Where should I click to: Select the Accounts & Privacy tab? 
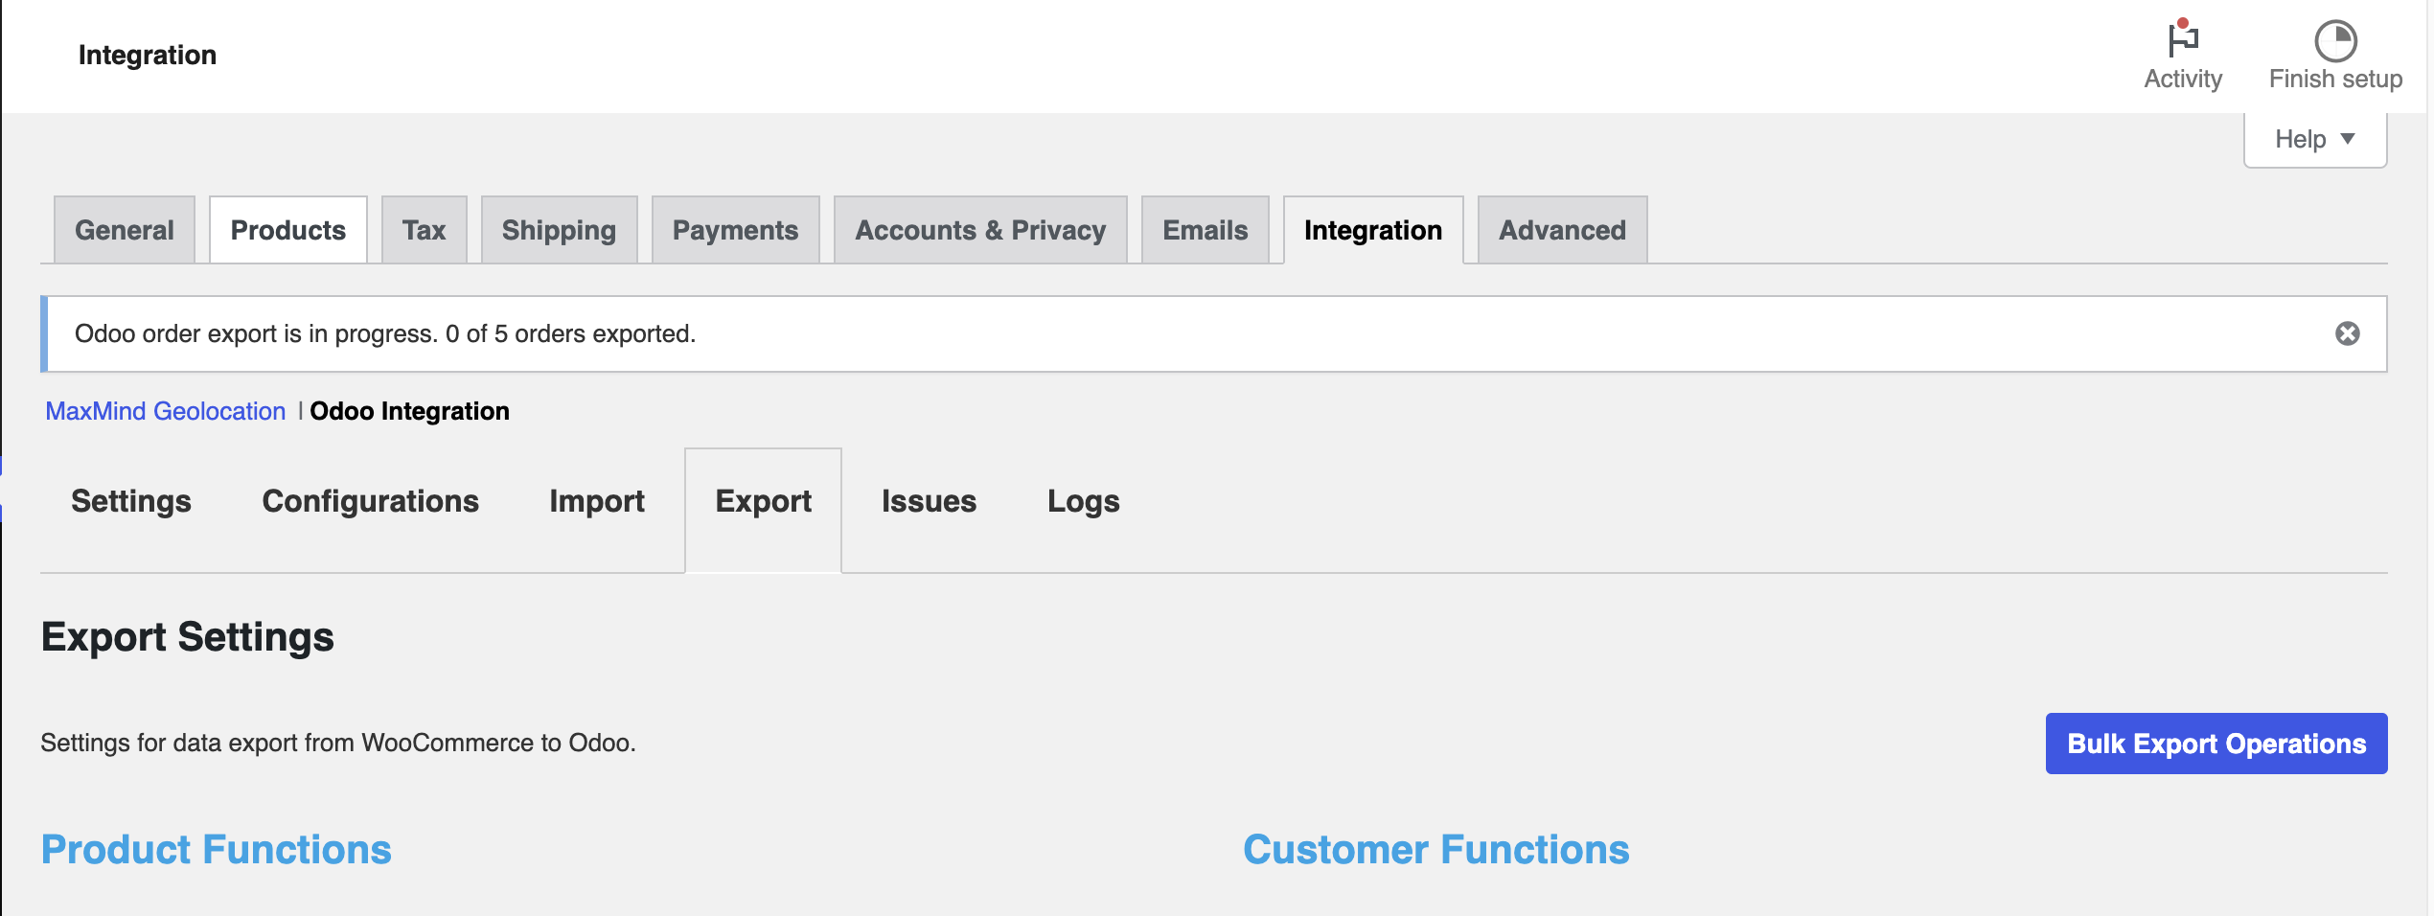[979, 230]
